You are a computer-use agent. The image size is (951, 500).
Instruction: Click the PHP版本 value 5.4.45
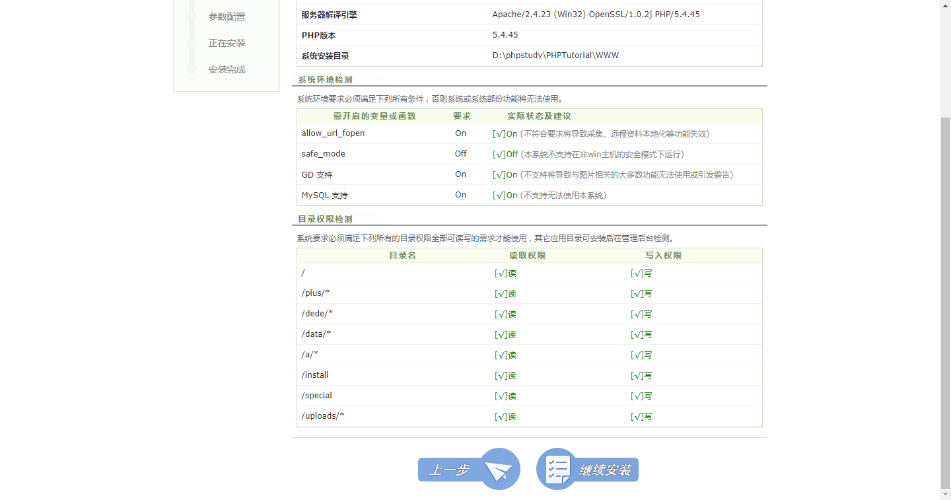(x=505, y=35)
